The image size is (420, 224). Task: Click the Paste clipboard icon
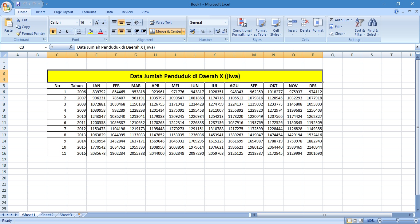pyautogui.click(x=8, y=23)
